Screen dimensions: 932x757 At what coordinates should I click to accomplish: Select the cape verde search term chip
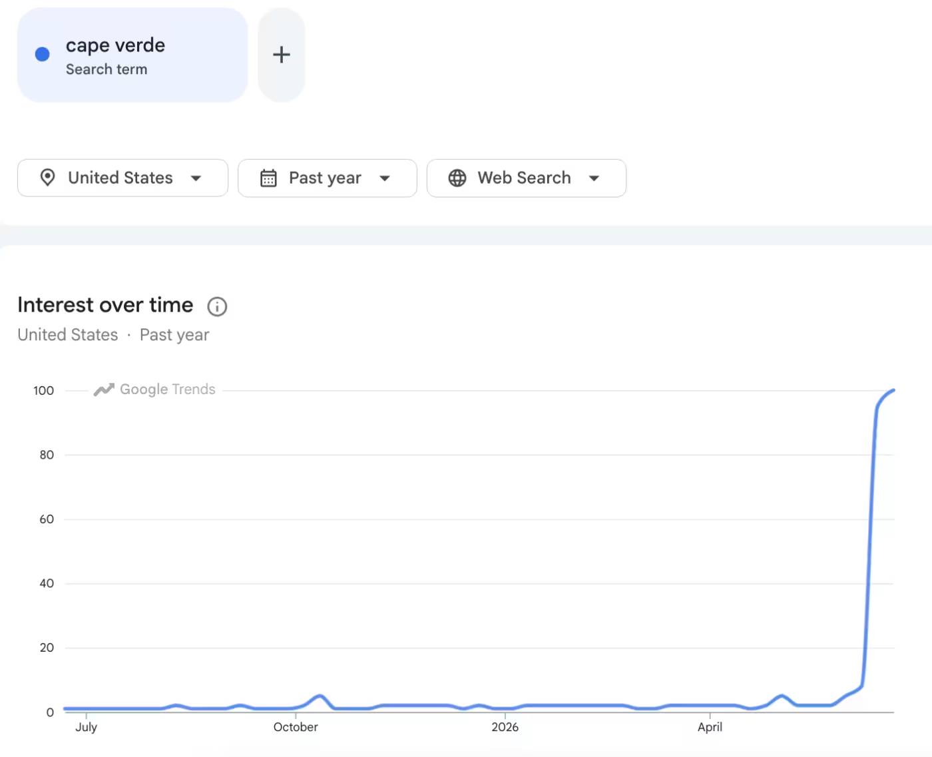(x=132, y=55)
